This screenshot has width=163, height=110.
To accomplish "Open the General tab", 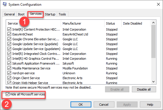I will click(9, 14).
